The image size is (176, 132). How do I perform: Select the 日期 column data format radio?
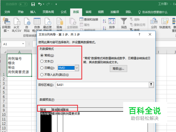click(42, 68)
